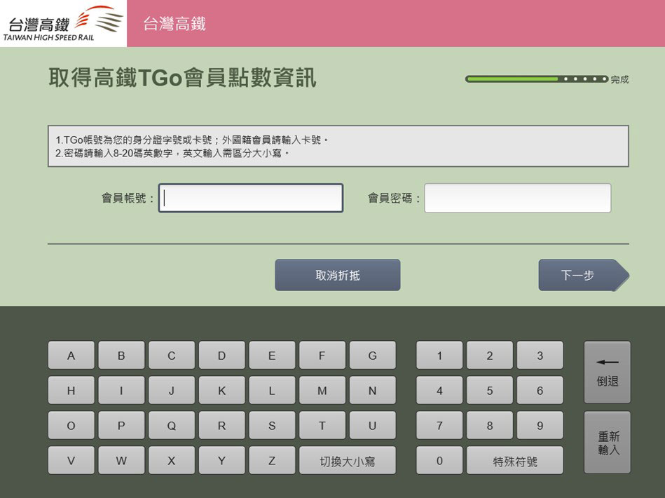Tap the H key on keyboard

pyautogui.click(x=71, y=390)
